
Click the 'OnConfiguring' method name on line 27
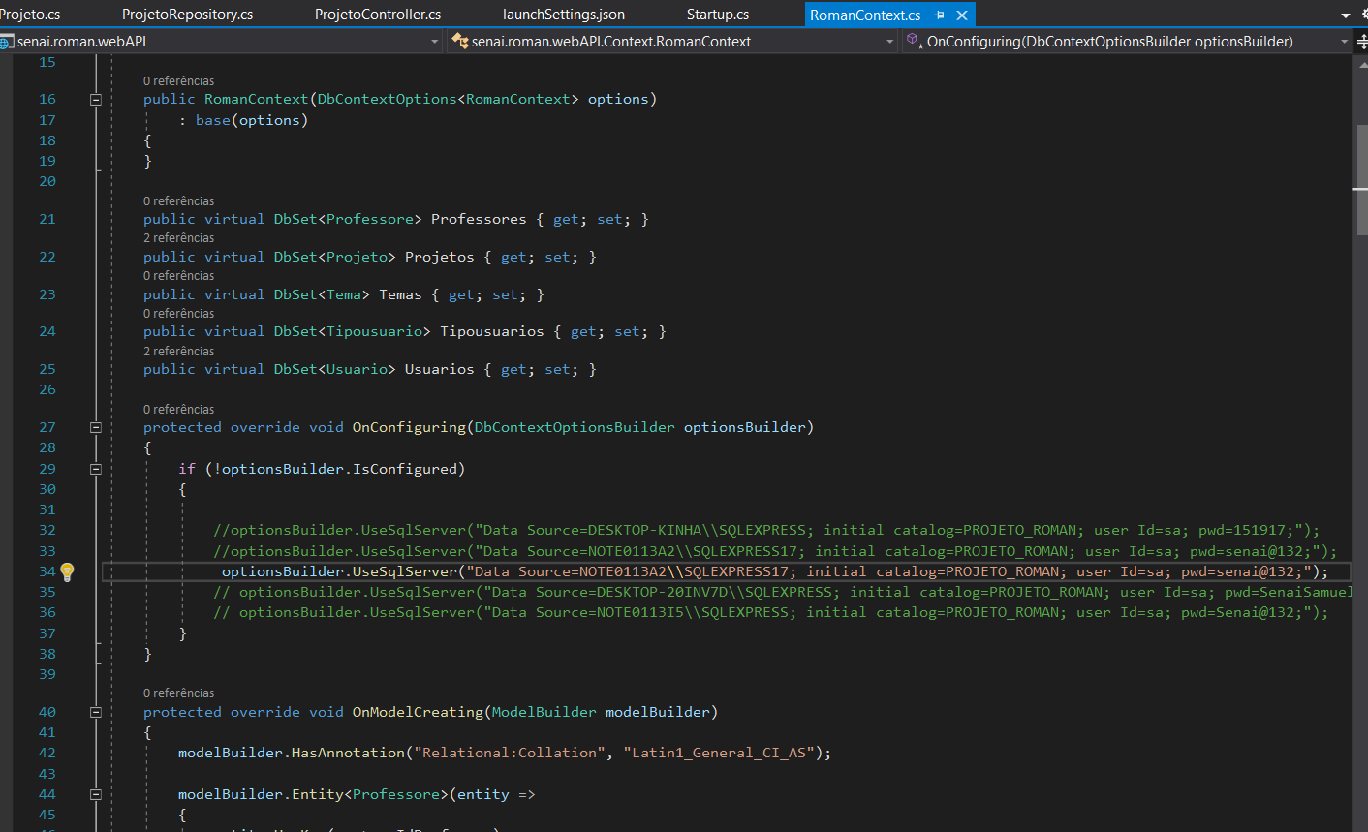click(409, 427)
